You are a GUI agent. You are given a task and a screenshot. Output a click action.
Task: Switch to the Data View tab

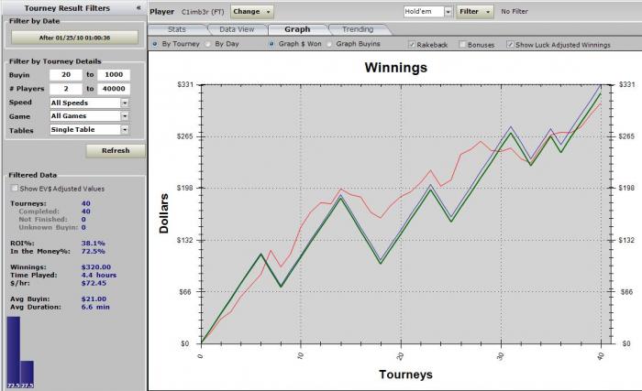pyautogui.click(x=237, y=29)
